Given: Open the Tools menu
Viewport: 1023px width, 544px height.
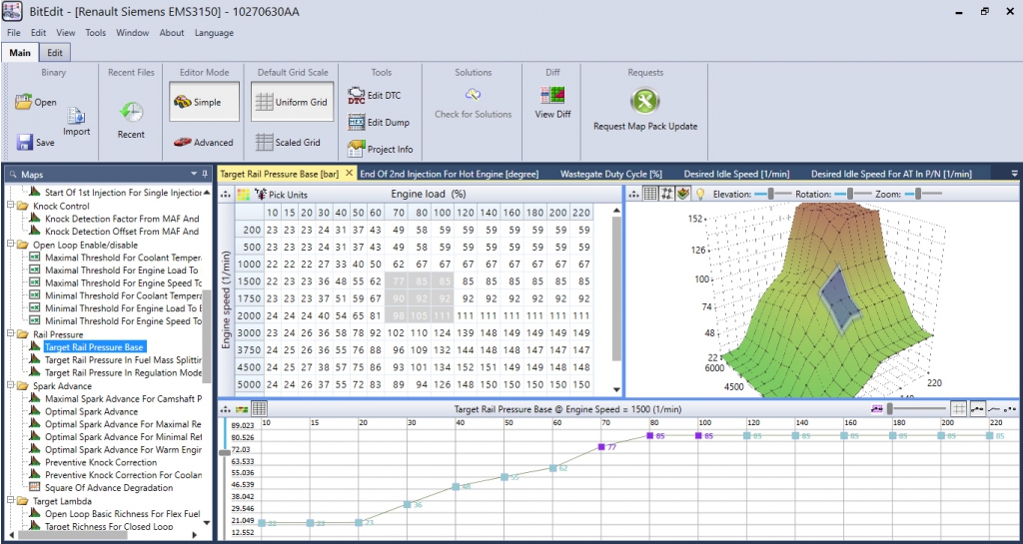Looking at the screenshot, I should point(95,33).
